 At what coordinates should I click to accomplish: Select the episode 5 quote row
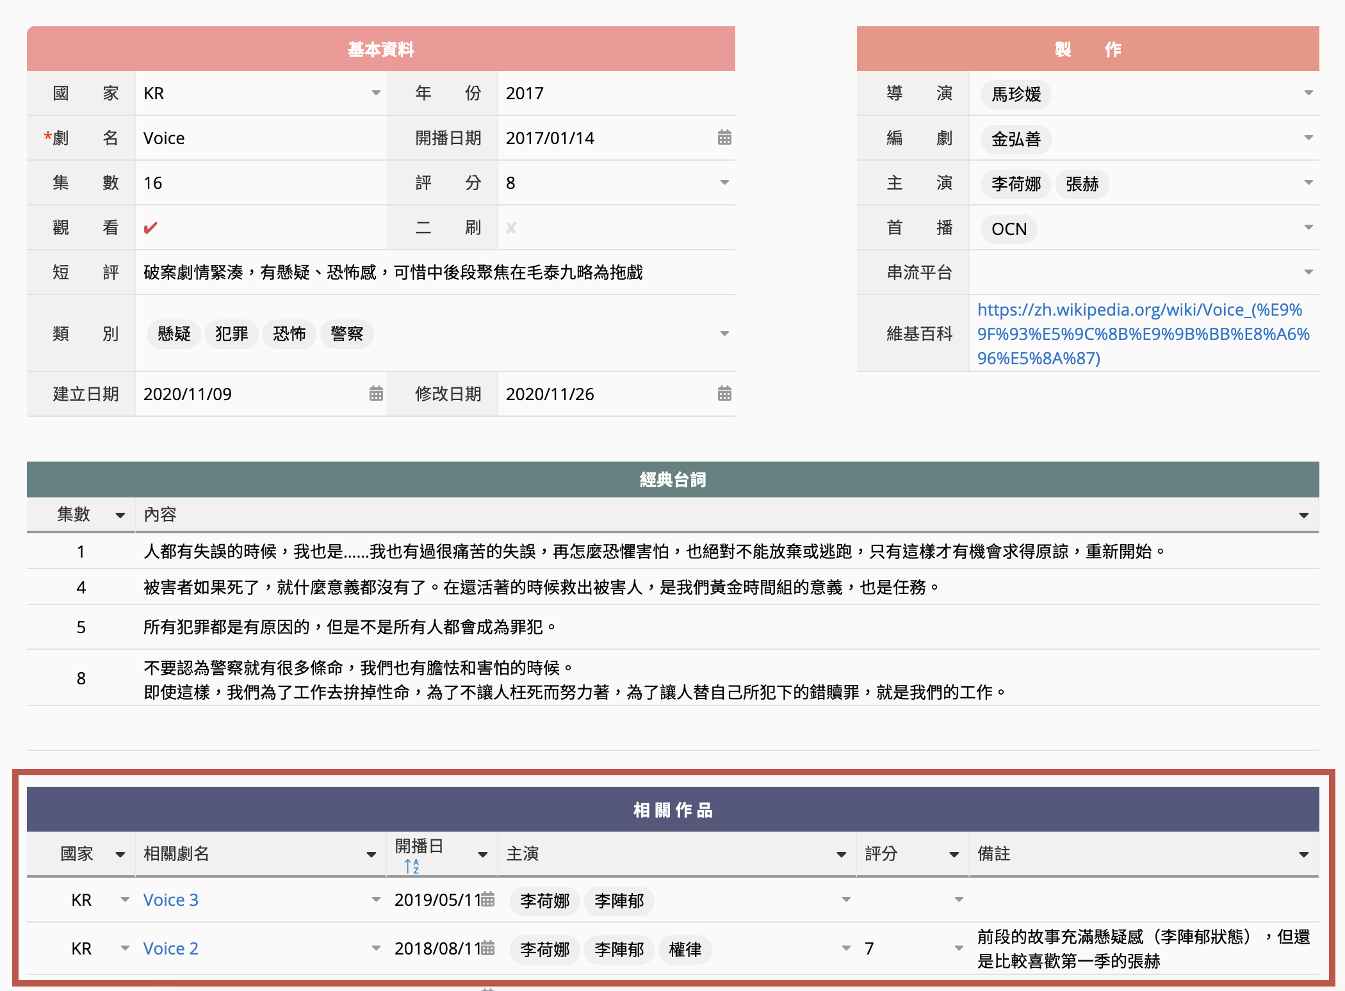click(673, 627)
